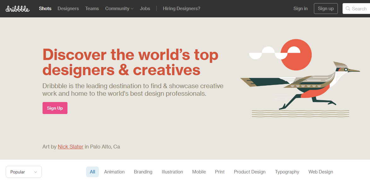Screen dimensions: 370x181
Task: Click the Dribbble logo
Action: (18, 9)
